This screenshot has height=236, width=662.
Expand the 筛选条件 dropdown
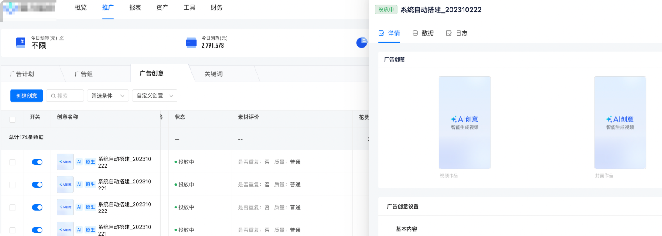[x=108, y=96]
